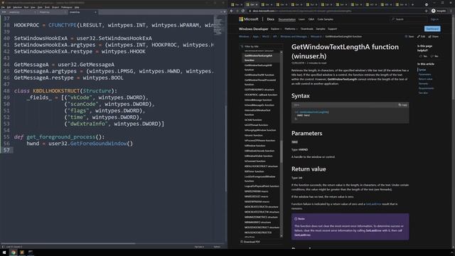Open Windows Start menu

point(4,252)
